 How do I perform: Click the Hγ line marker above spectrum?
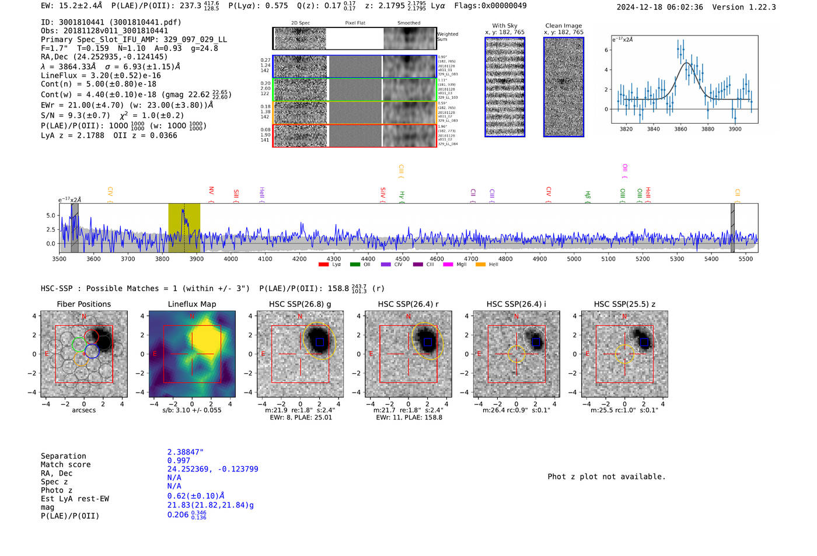401,197
